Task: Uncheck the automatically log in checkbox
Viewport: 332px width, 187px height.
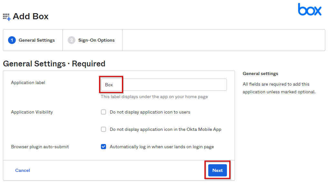Action: (x=103, y=147)
